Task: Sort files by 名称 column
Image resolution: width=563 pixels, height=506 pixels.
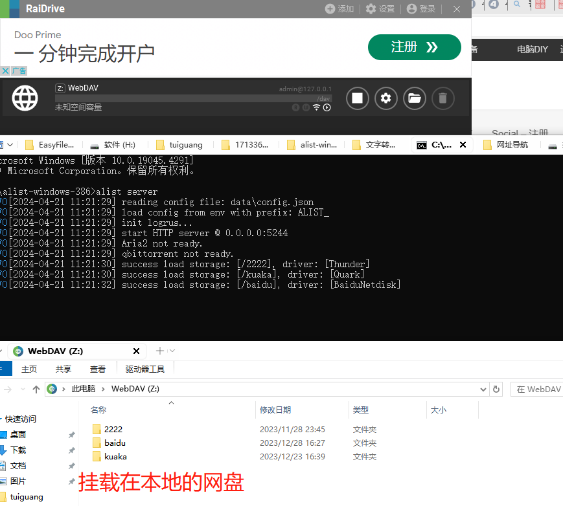Action: click(98, 410)
